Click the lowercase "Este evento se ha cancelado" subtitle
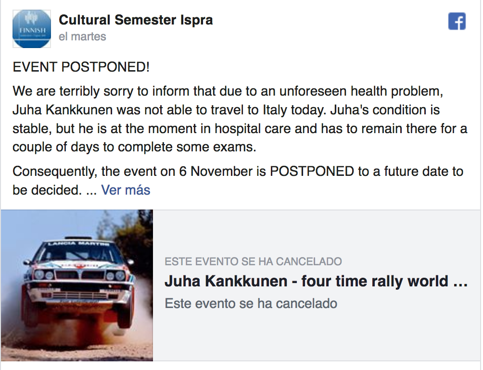483x370 pixels. (x=251, y=304)
